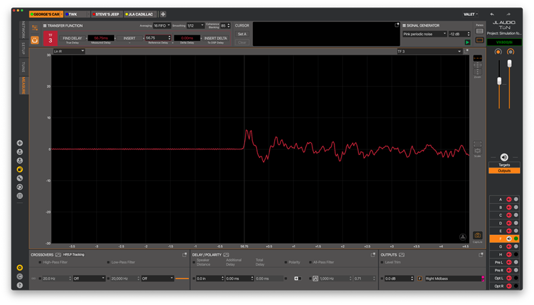Select the single pane layout icon
Viewport: 534px width, 305px height.
[479, 40]
